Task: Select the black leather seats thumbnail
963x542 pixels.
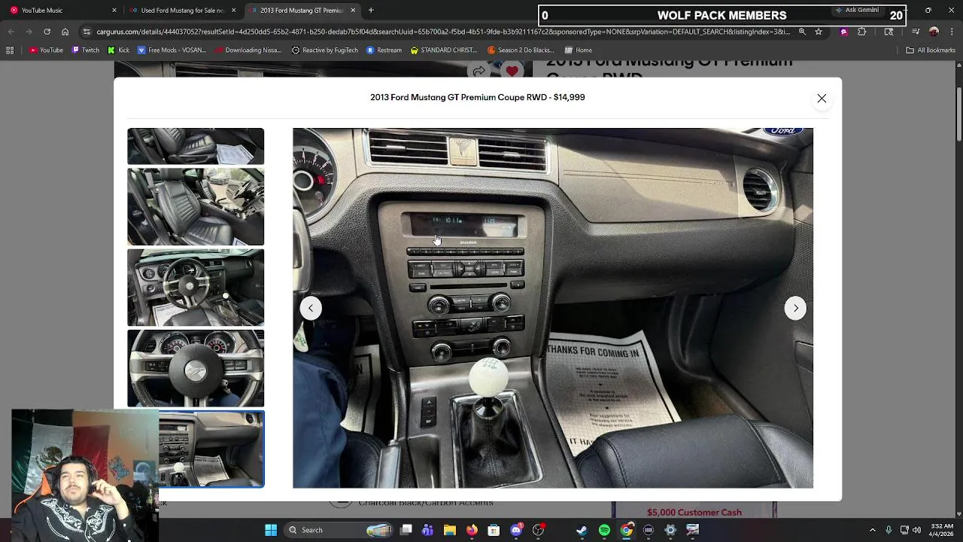Action: [x=196, y=207]
